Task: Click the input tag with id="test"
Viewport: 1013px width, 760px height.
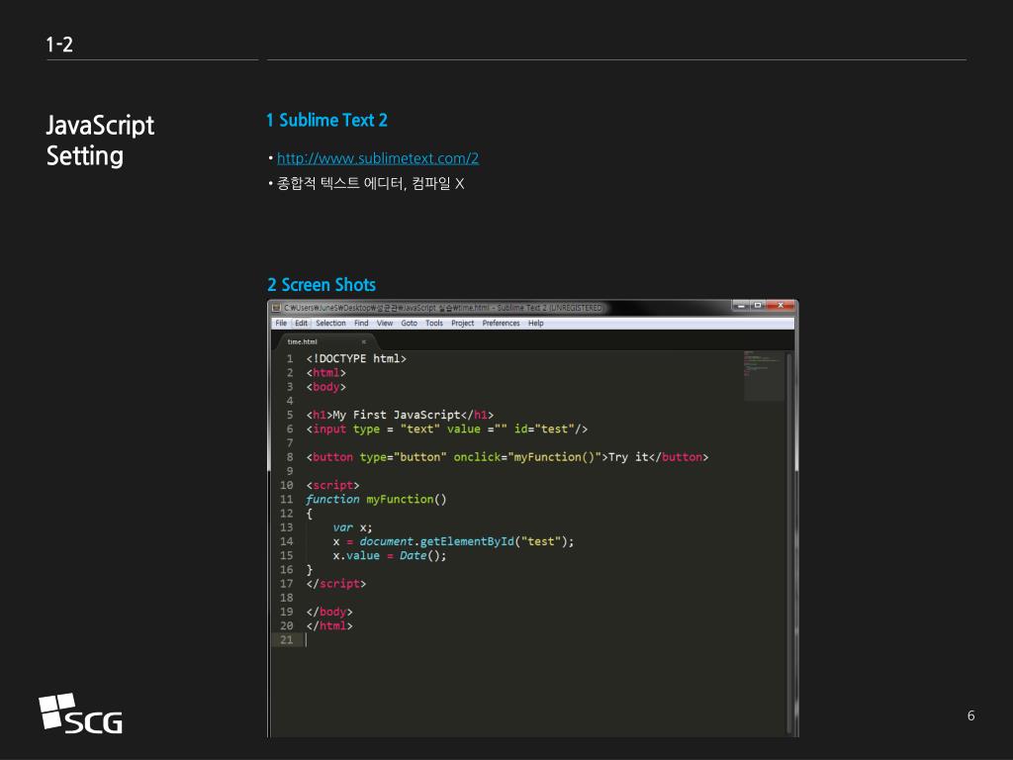Action: pyautogui.click(x=447, y=429)
